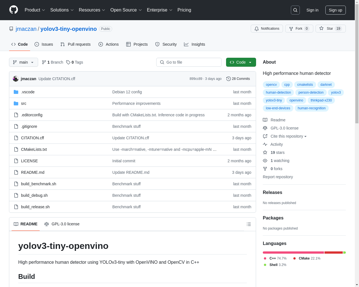View commit history clock icon
The height and width of the screenshot is (287, 359).
[228, 79]
